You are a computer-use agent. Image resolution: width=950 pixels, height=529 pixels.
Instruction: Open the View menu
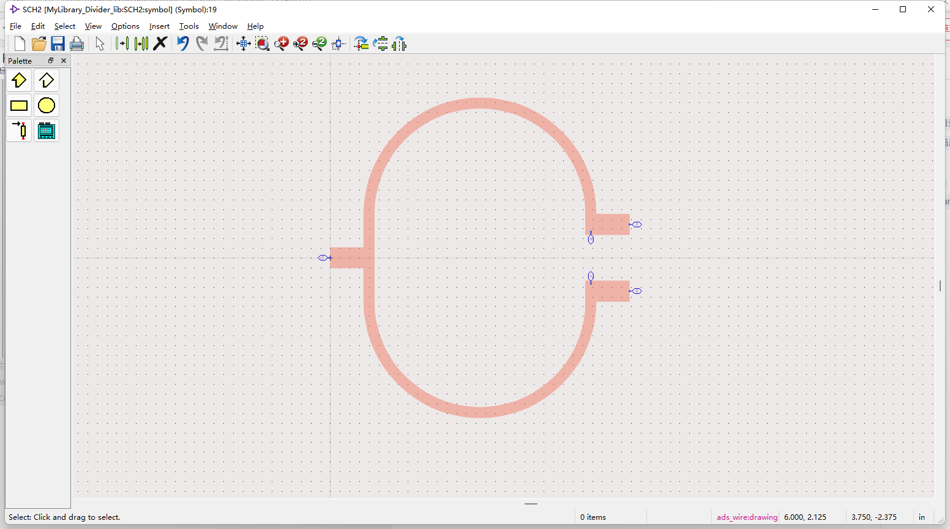click(93, 26)
